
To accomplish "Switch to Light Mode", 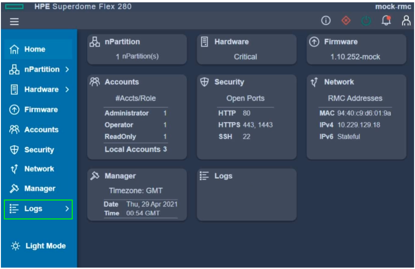I will click(x=38, y=246).
